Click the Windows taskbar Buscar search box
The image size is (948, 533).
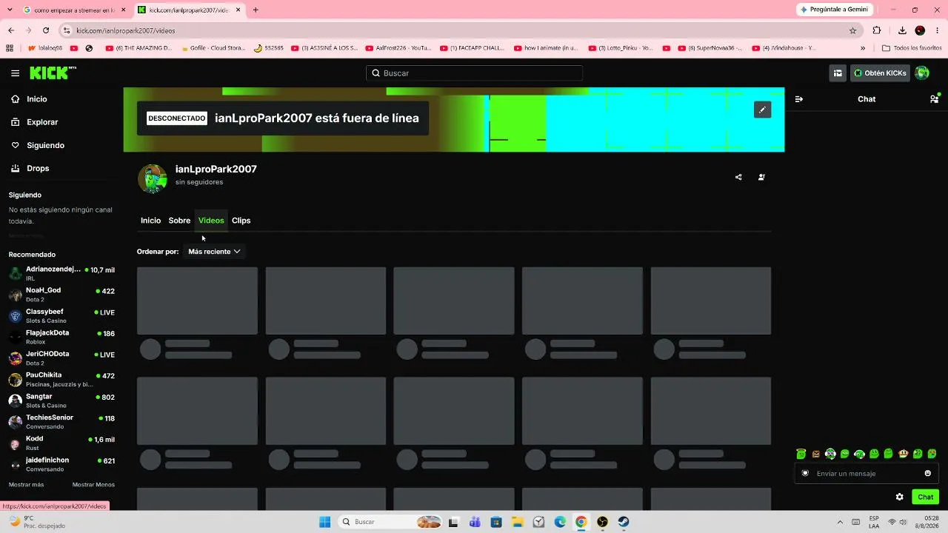pyautogui.click(x=391, y=522)
